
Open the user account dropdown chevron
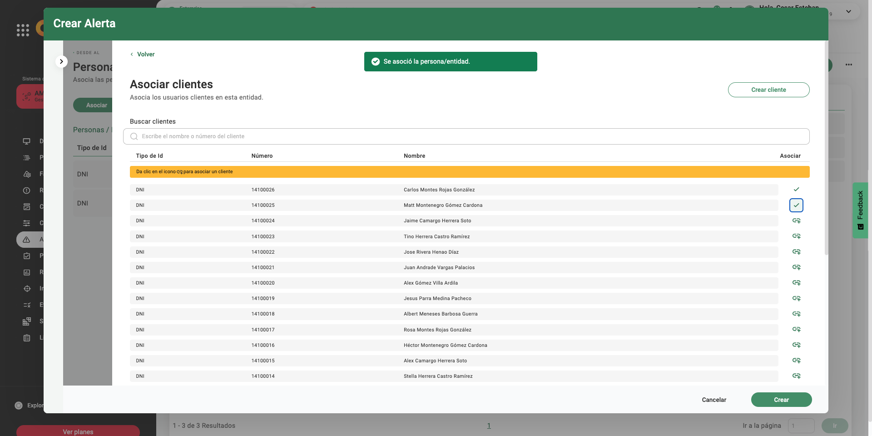[848, 12]
